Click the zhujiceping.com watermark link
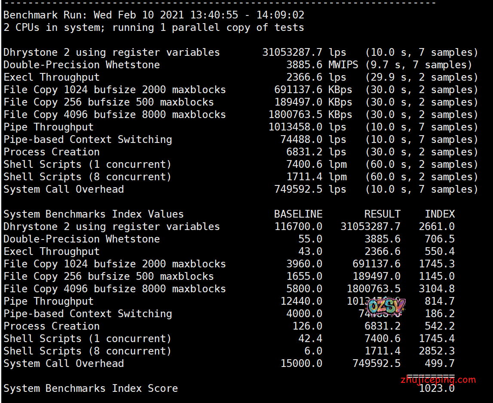The image size is (493, 403). pos(438,379)
